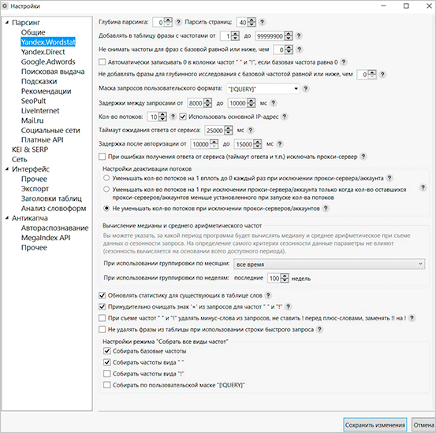Open Подсказки settings section
Screen dimensions: 436x433
[x=39, y=81]
